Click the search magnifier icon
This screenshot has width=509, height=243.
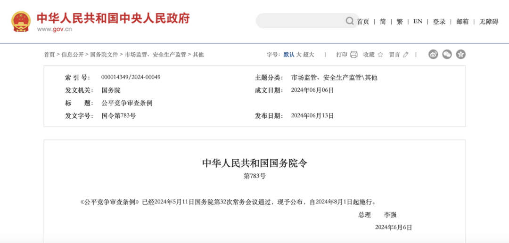coord(350,21)
